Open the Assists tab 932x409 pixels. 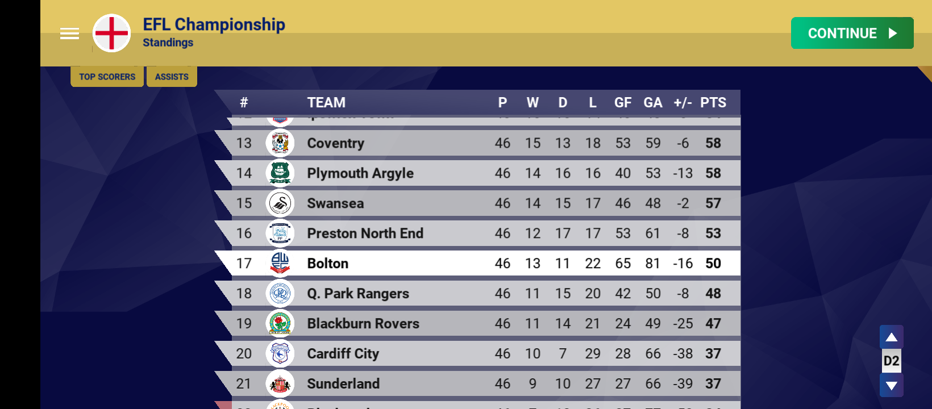click(x=172, y=77)
